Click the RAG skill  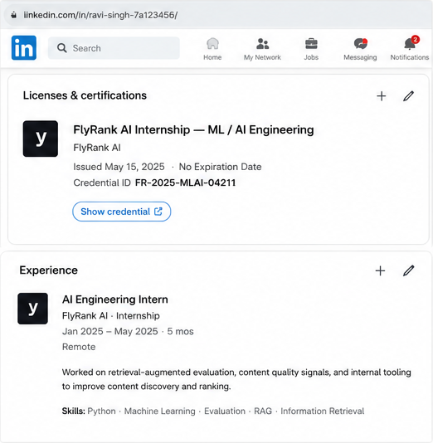coord(263,411)
